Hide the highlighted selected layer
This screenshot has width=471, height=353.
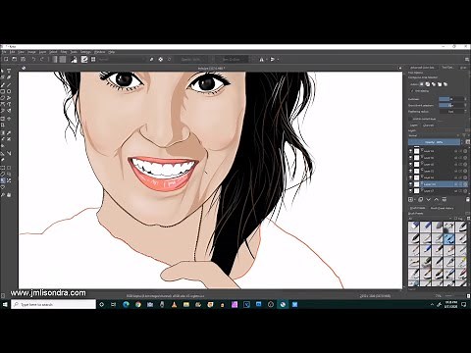(x=410, y=184)
